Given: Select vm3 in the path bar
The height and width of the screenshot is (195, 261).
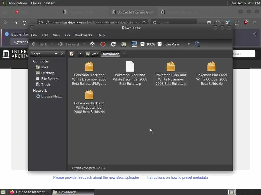Looking at the screenshot, I should 92,54.
